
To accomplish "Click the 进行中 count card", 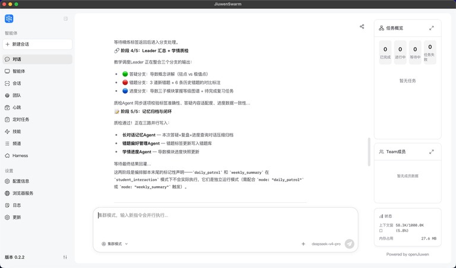I will pos(400,52).
